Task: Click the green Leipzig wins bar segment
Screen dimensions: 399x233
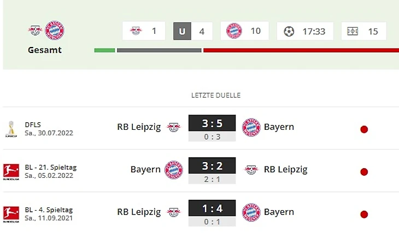Action: coord(104,50)
